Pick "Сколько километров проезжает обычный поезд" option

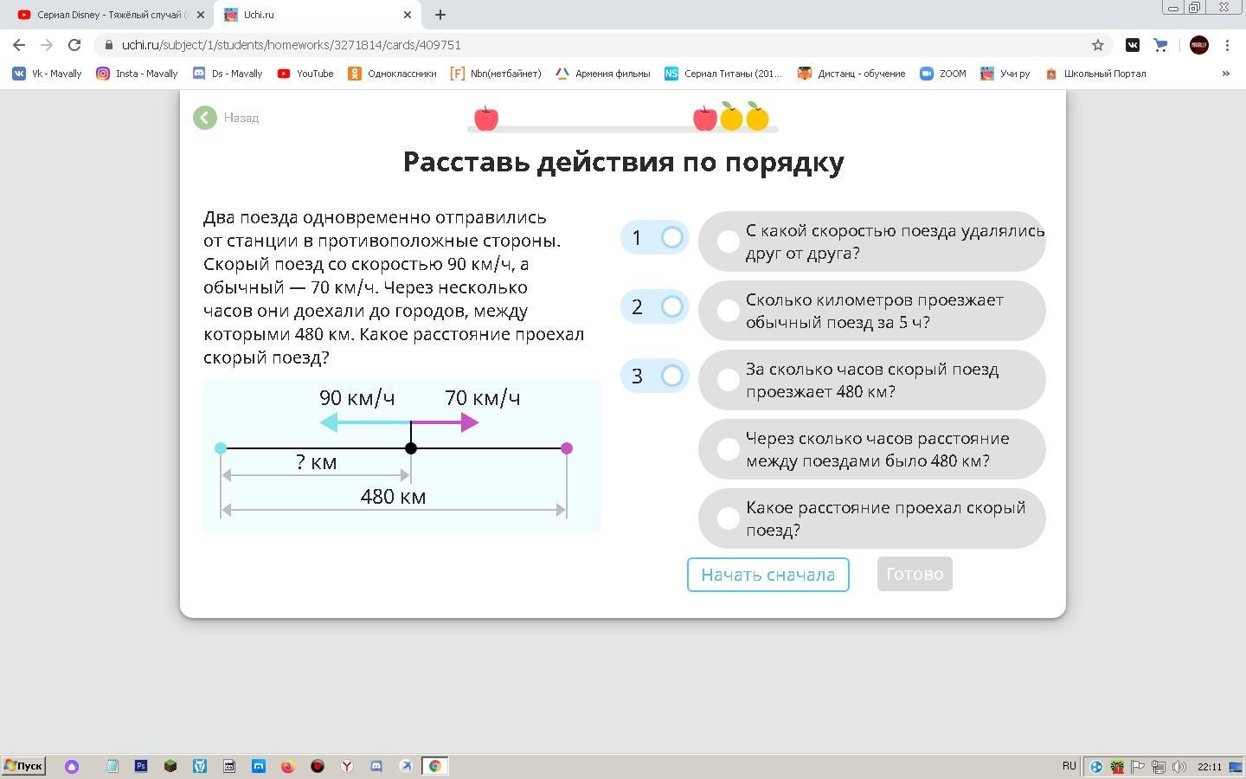tap(872, 311)
